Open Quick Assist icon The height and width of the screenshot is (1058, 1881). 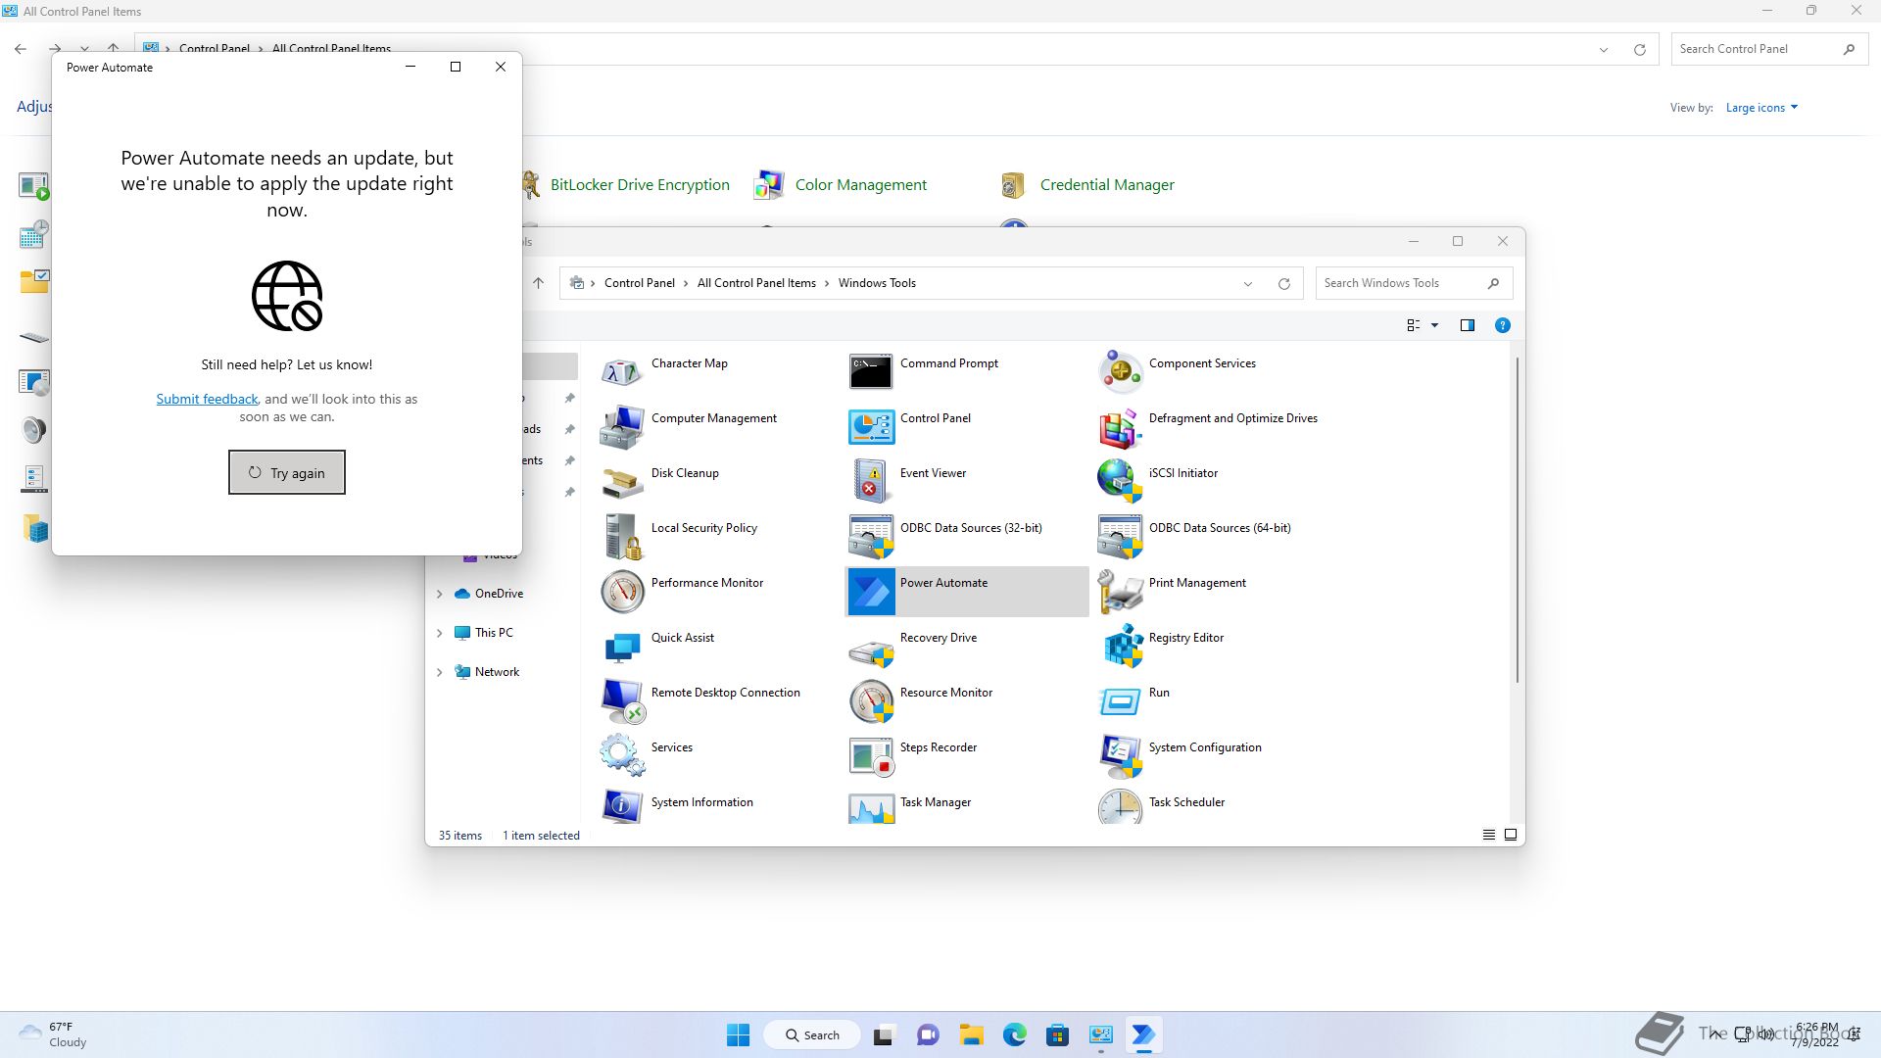[x=622, y=647]
